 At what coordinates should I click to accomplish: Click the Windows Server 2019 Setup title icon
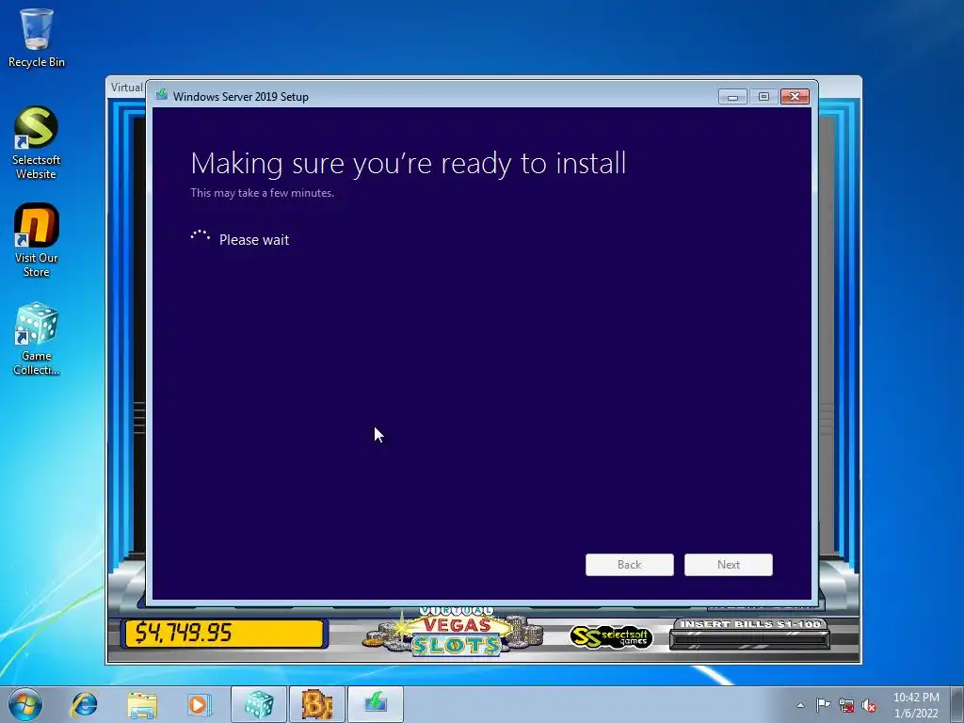click(x=162, y=95)
